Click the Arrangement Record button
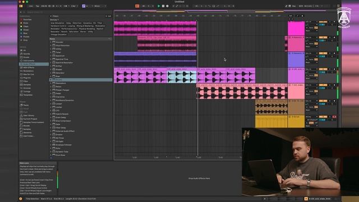 click(167, 6)
